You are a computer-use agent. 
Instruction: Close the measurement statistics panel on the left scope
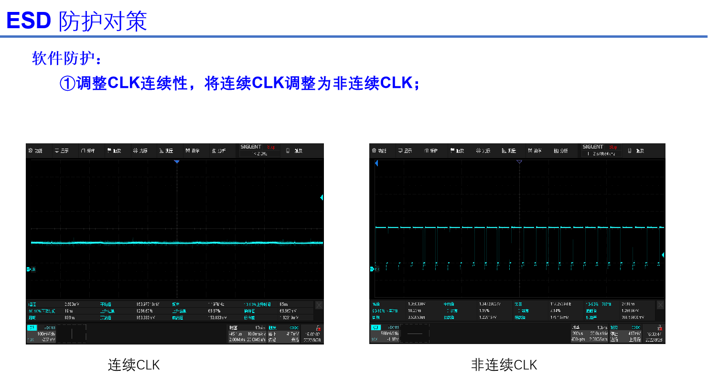318,305
